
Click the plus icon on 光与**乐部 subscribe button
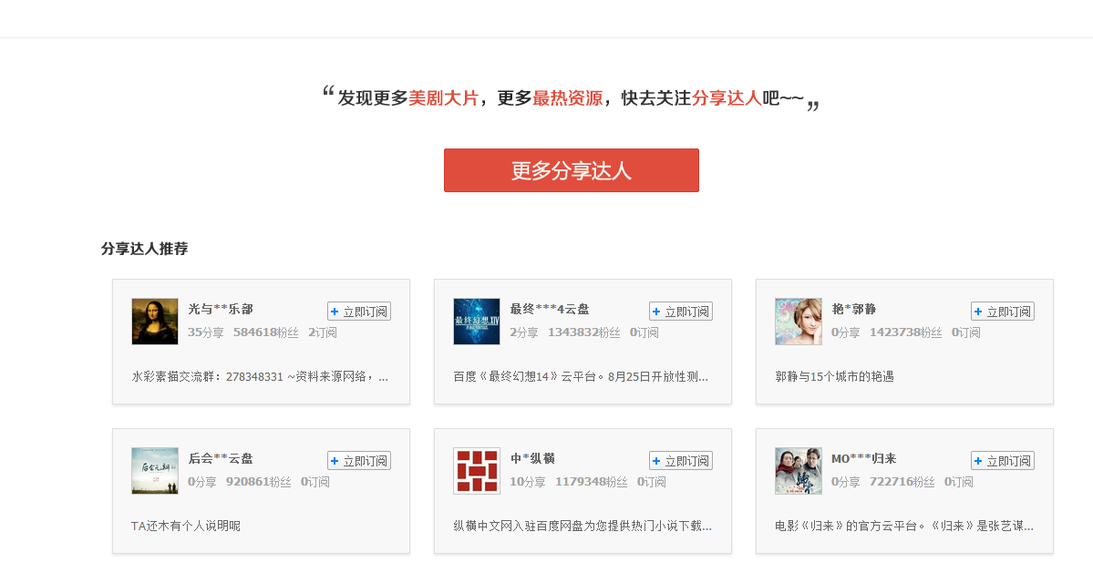[334, 311]
